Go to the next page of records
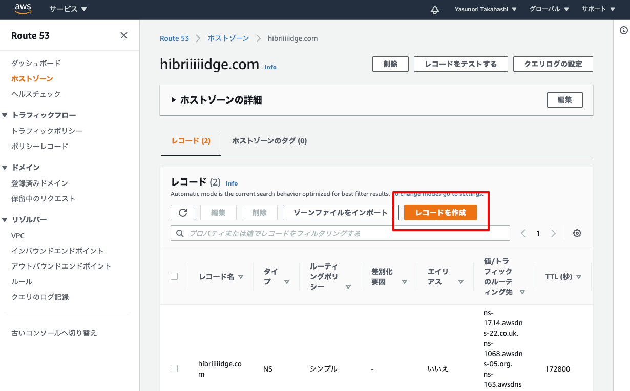The width and height of the screenshot is (630, 391). pyautogui.click(x=554, y=233)
